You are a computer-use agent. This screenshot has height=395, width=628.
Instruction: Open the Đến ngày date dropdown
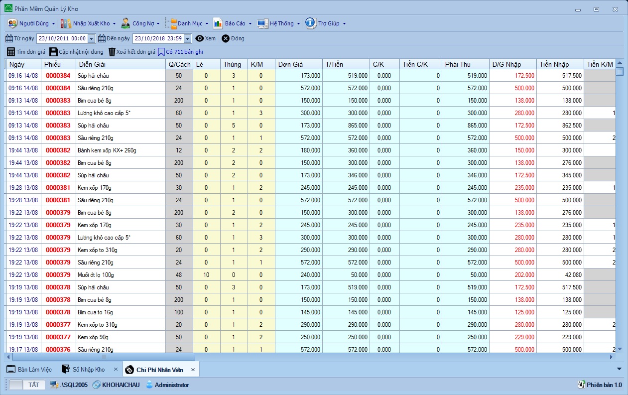[x=187, y=39]
